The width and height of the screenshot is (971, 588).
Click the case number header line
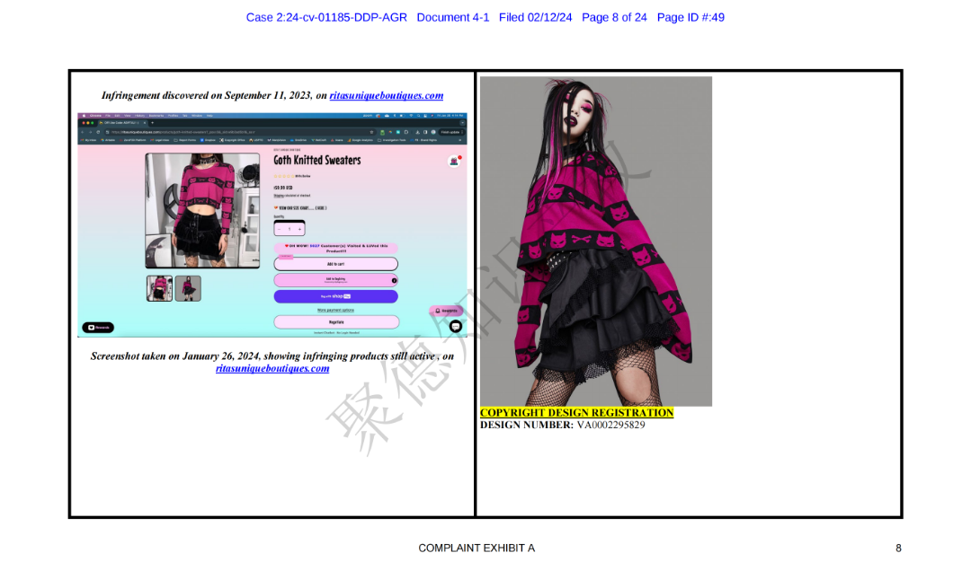click(x=485, y=17)
